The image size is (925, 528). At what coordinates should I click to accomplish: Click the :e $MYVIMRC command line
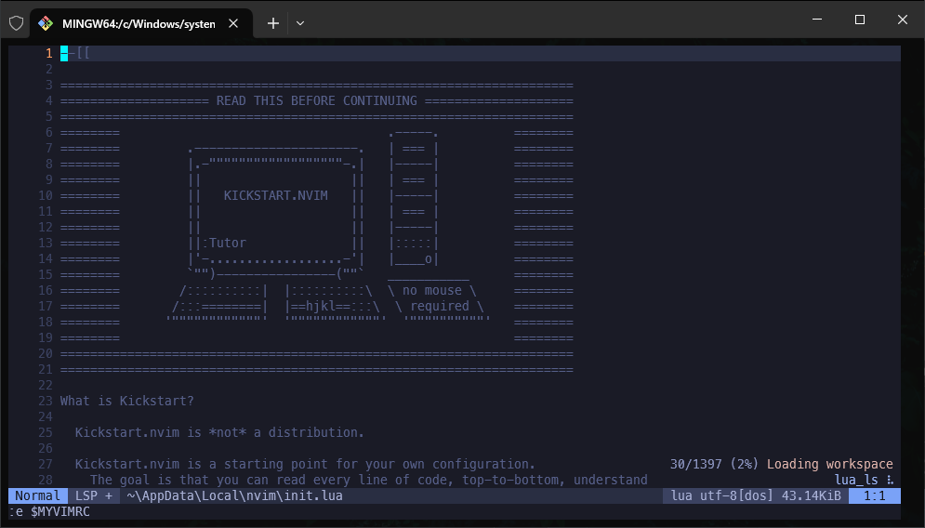49,511
